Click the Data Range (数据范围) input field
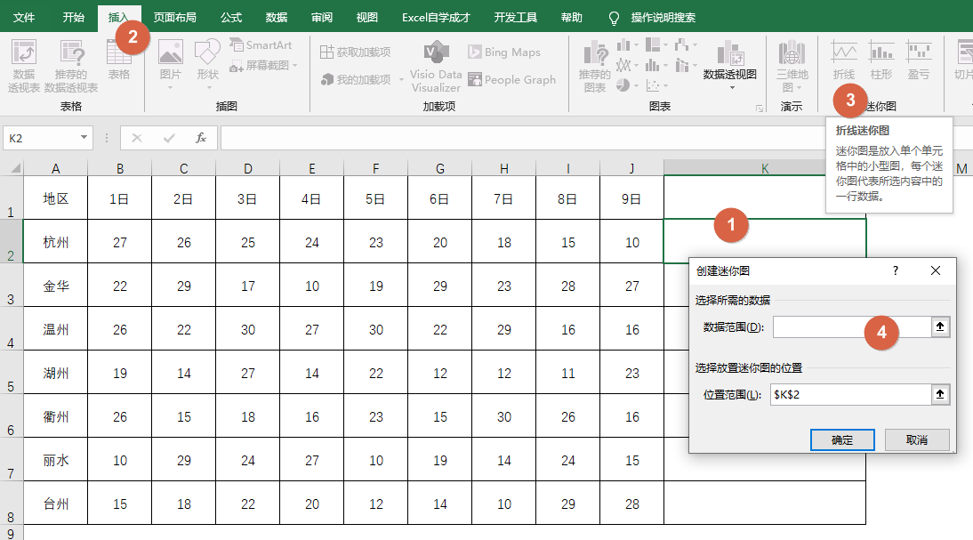973x540 pixels. click(x=852, y=326)
